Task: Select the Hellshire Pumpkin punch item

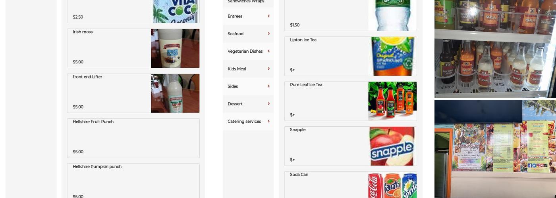Action: [133, 181]
